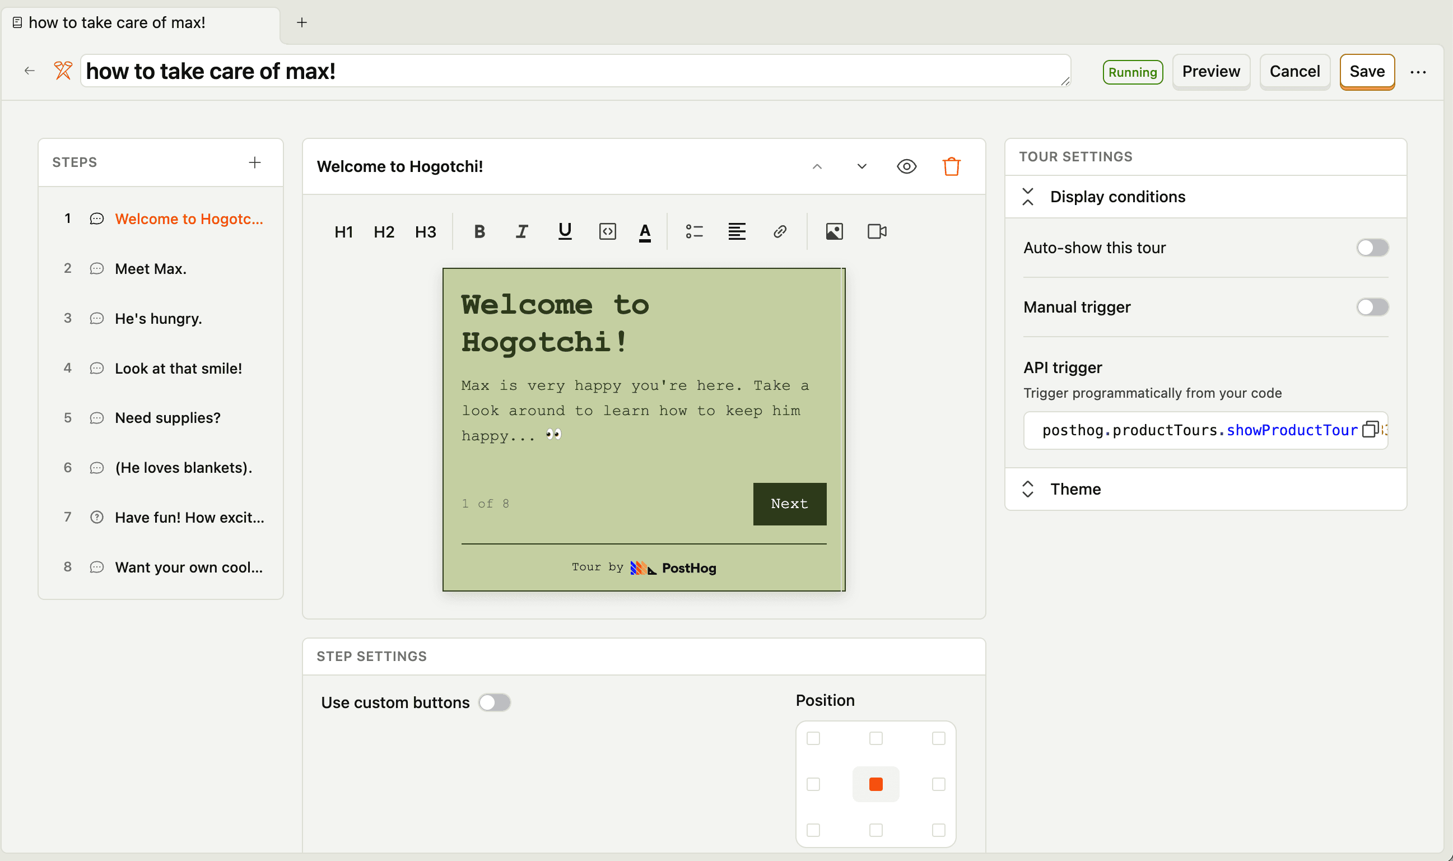Save the tour changes
Image resolution: width=1453 pixels, height=861 pixels.
pyautogui.click(x=1367, y=71)
